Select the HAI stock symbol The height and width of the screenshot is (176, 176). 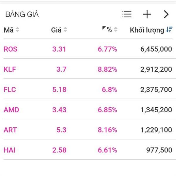(9, 150)
